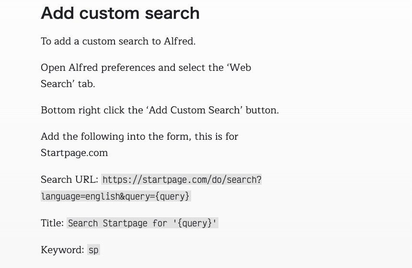Screen dimensions: 412x268
Task: Click the 'Add custom search' heading
Action: (x=120, y=13)
